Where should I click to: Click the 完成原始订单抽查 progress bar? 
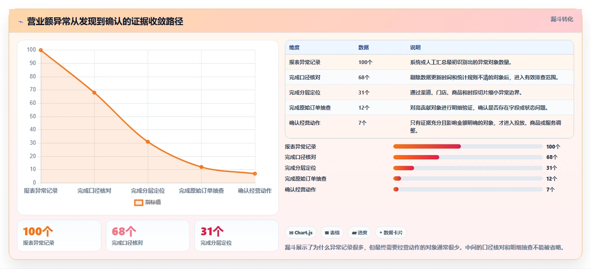pyautogui.click(x=468, y=178)
